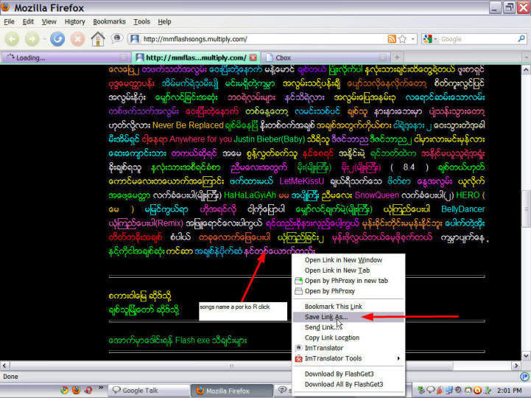Open the Edit menu
Image resolution: width=531 pixels, height=398 pixels.
(28, 21)
